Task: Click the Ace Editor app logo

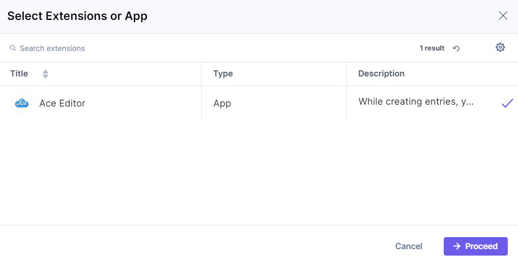Action: (x=22, y=103)
